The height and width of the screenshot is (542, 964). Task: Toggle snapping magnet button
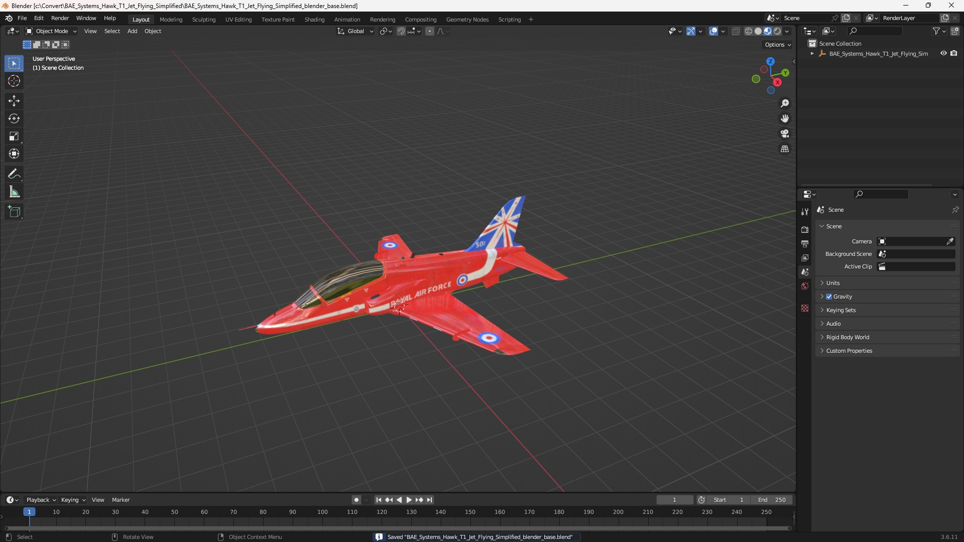point(401,31)
